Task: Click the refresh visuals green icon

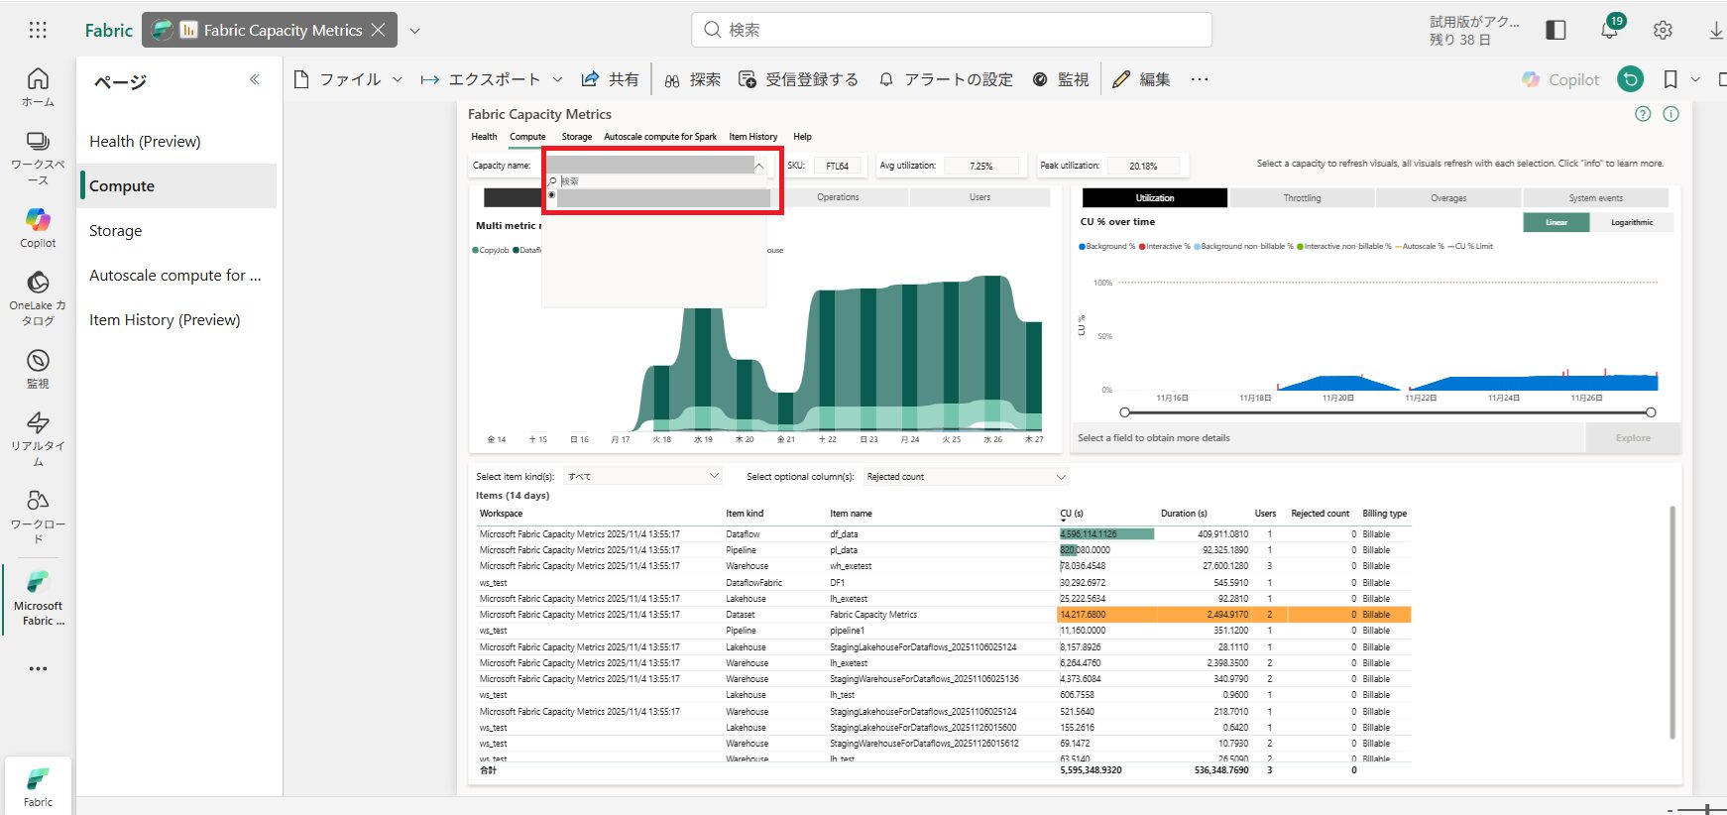Action: pos(1630,79)
